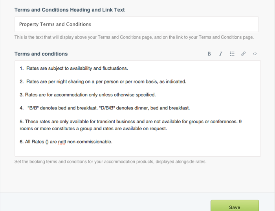Toggle bold formatting in the editor toolbar

click(x=209, y=54)
